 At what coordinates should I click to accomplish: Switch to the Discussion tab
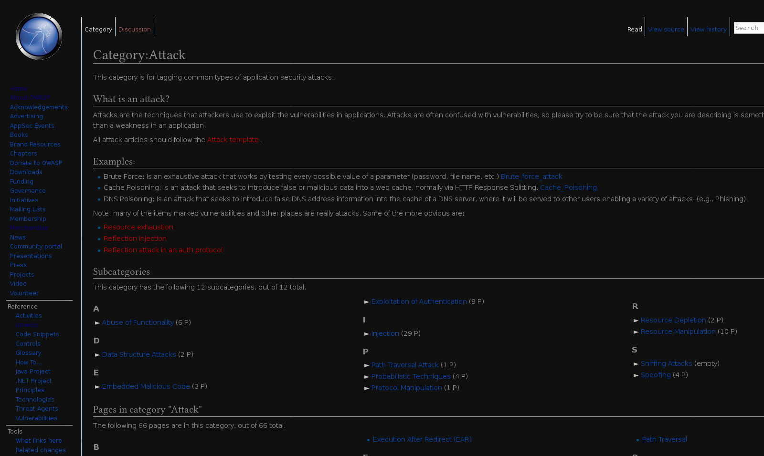pyautogui.click(x=135, y=29)
